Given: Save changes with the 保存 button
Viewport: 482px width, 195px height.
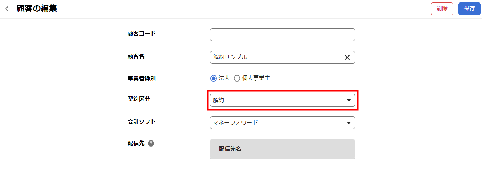Looking at the screenshot, I should [469, 8].
